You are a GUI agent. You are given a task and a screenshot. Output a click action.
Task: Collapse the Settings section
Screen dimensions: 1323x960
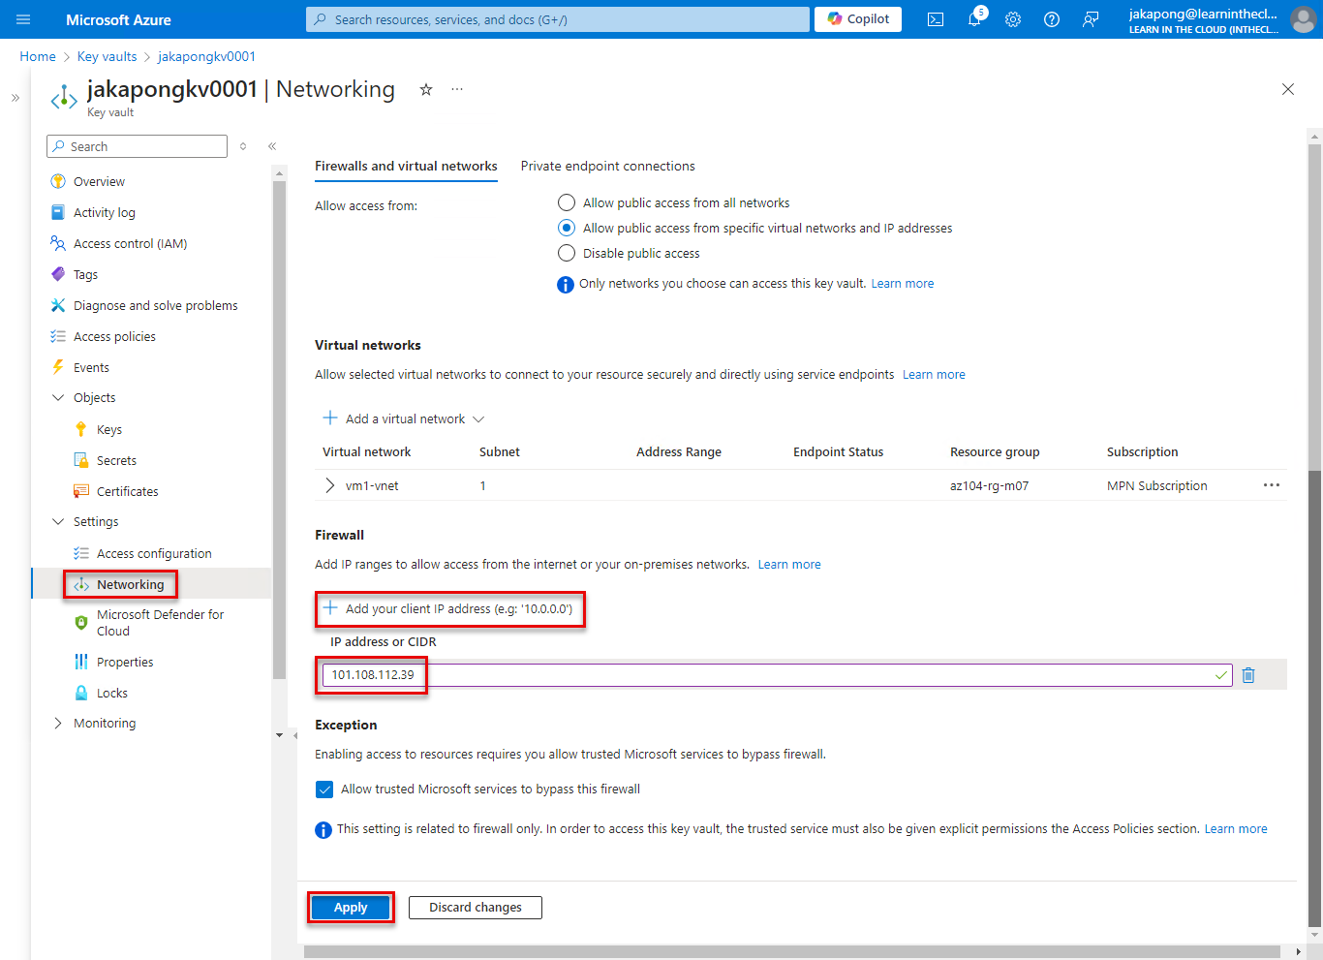[58, 521]
